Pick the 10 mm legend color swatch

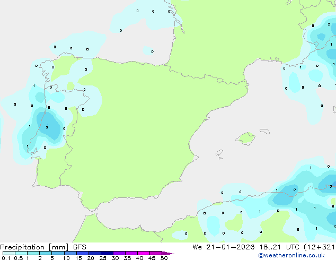(x=70, y=253)
